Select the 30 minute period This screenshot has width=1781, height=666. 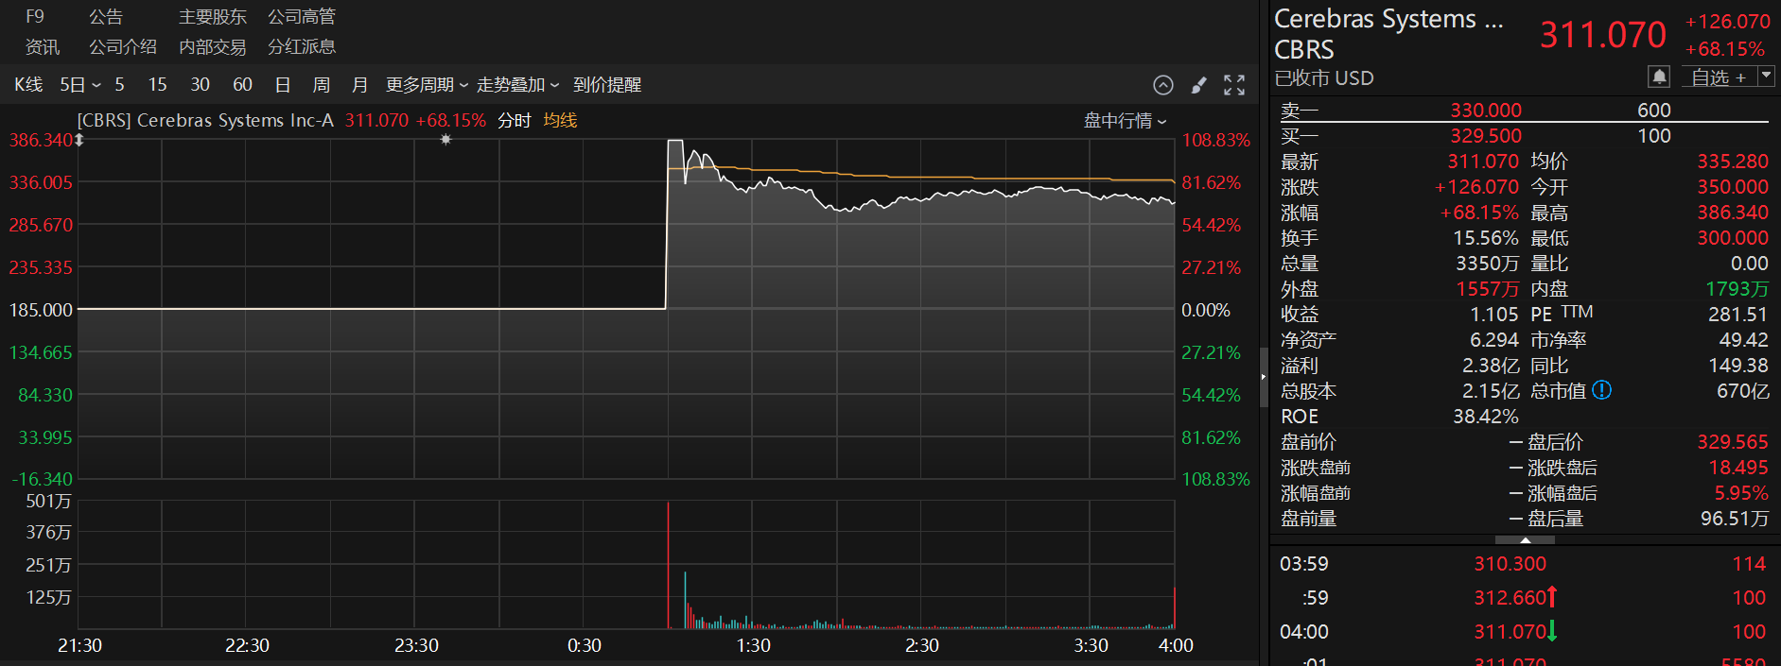point(200,85)
